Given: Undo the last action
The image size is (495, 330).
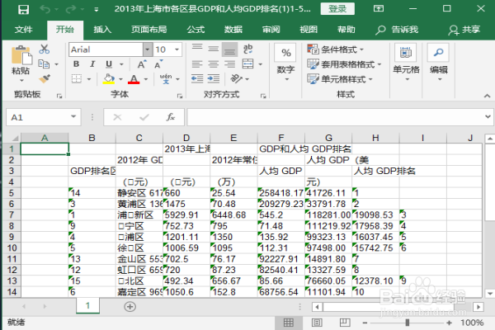Looking at the screenshot, I should (45, 9).
